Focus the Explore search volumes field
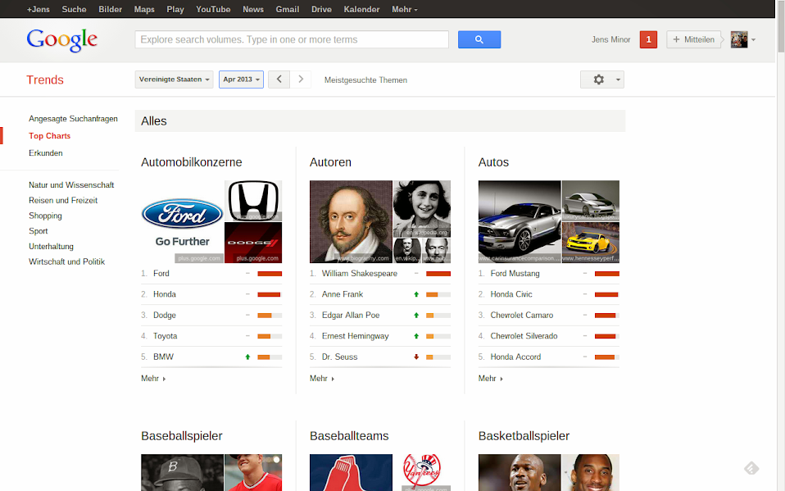This screenshot has height=491, width=785. (292, 39)
